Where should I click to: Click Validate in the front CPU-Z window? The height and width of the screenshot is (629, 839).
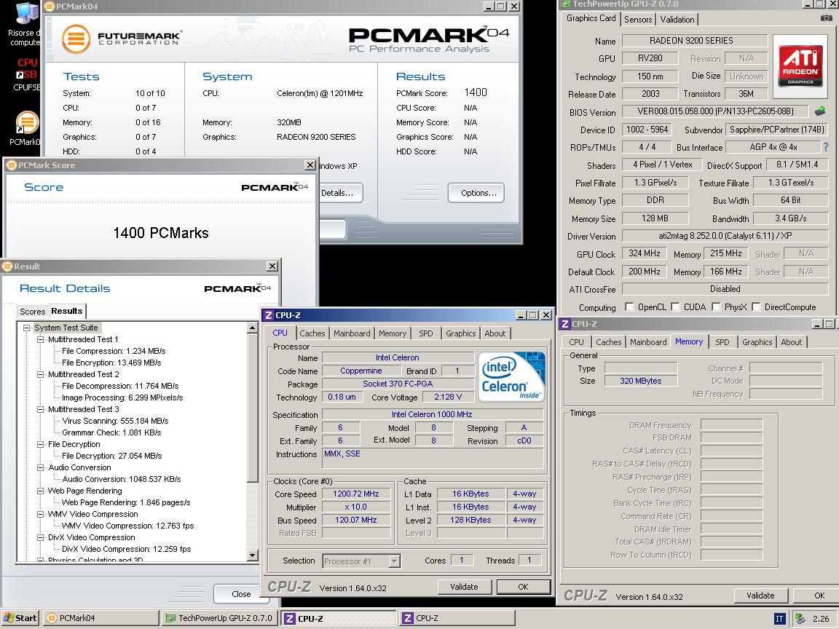(464, 587)
